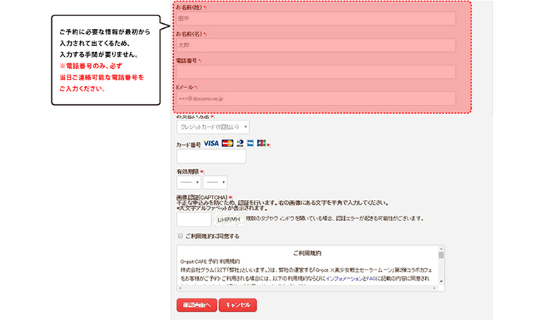The image size is (542, 323).
Task: Open the クレジットカード payment method dropdown
Action: (x=213, y=127)
